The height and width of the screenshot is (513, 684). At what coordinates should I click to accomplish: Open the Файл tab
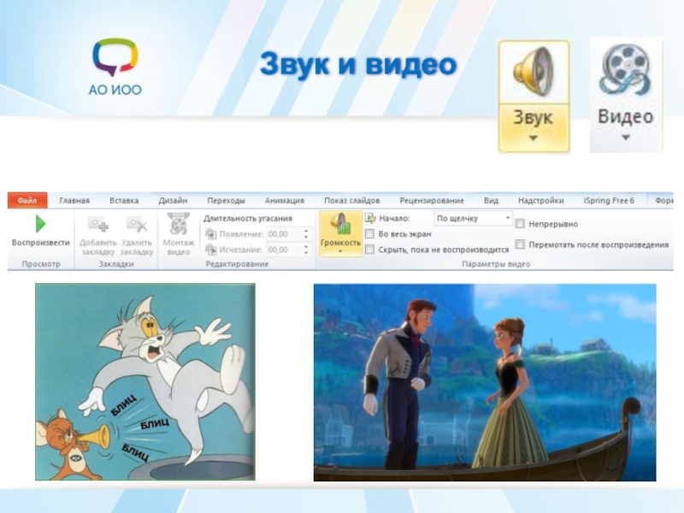pyautogui.click(x=27, y=200)
